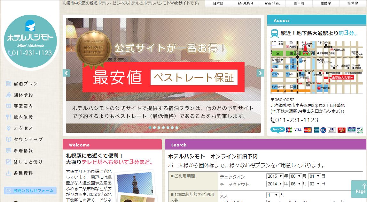Viewport: 367px width, 202px height.
Task: Open はしもと便り pencil note icon
Action: (x=8, y=161)
